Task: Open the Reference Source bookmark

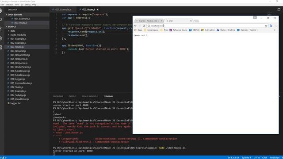Action: tap(179, 30)
